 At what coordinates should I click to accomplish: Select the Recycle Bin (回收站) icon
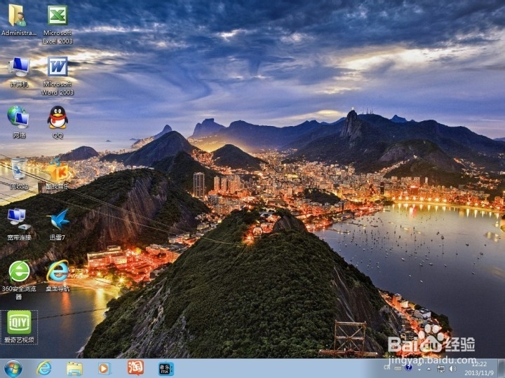pyautogui.click(x=19, y=173)
